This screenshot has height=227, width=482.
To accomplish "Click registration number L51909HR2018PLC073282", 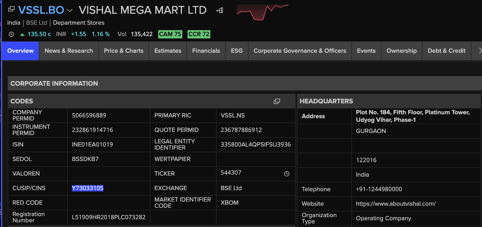I will pyautogui.click(x=109, y=217).
